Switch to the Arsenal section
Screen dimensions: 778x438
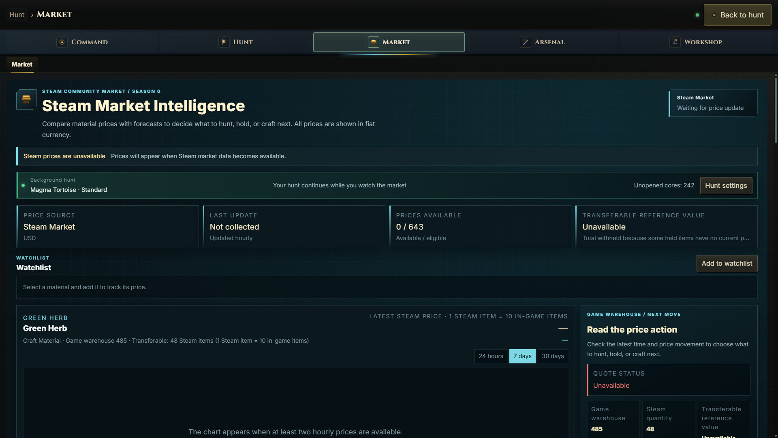[542, 42]
